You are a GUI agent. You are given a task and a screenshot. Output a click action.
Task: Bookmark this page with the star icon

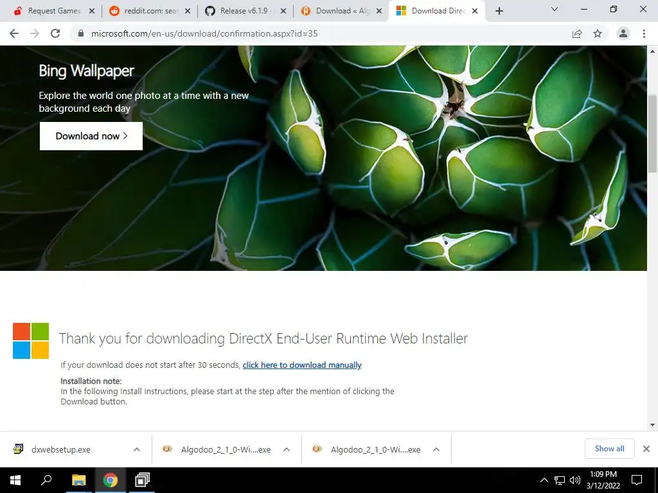tap(598, 33)
